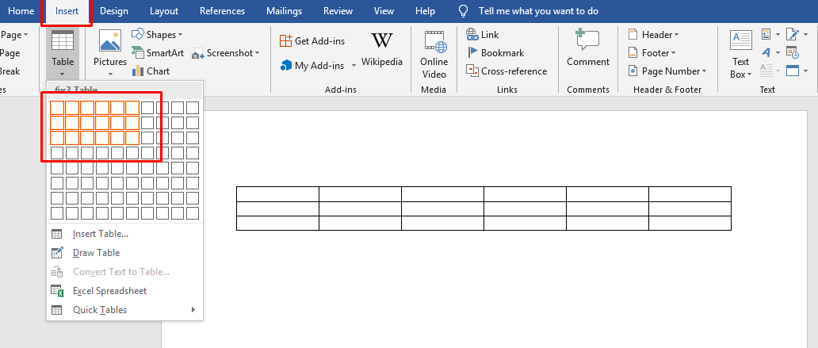Click the Tell me what you want field
The image size is (818, 348).
538,11
